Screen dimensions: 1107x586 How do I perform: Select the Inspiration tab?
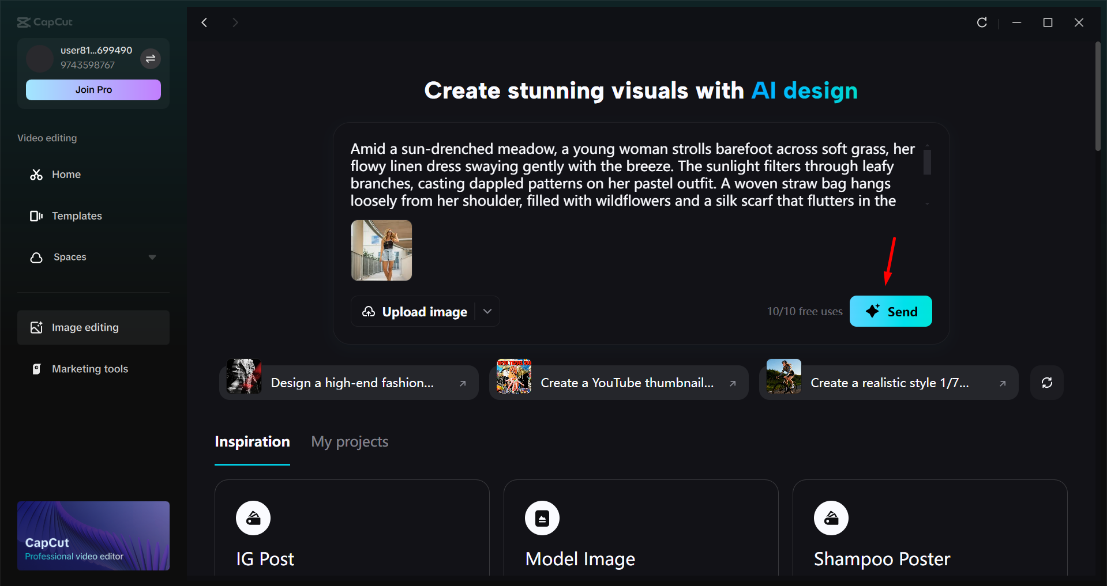[x=252, y=441]
